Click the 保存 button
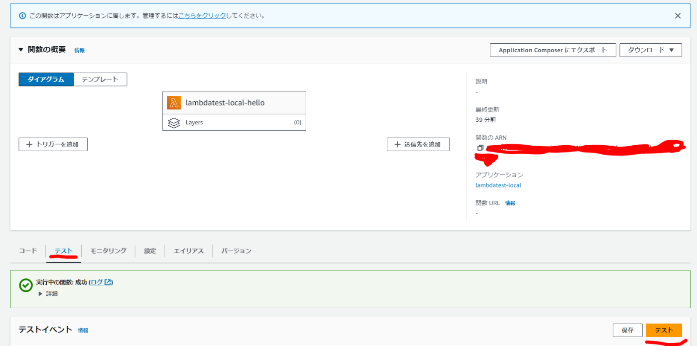This screenshot has width=697, height=346. [x=628, y=330]
